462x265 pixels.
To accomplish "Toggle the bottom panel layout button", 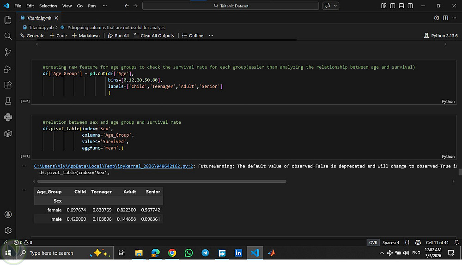I will [x=401, y=6].
